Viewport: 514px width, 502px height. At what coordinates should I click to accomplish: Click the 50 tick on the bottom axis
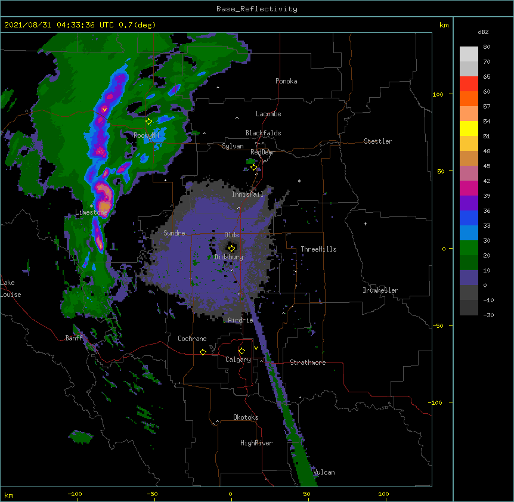[306, 494]
